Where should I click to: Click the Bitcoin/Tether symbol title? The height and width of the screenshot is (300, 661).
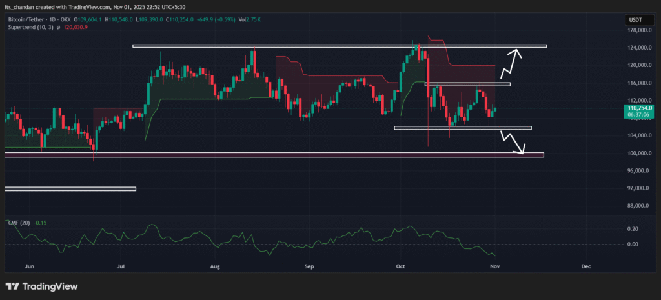[x=28, y=19]
